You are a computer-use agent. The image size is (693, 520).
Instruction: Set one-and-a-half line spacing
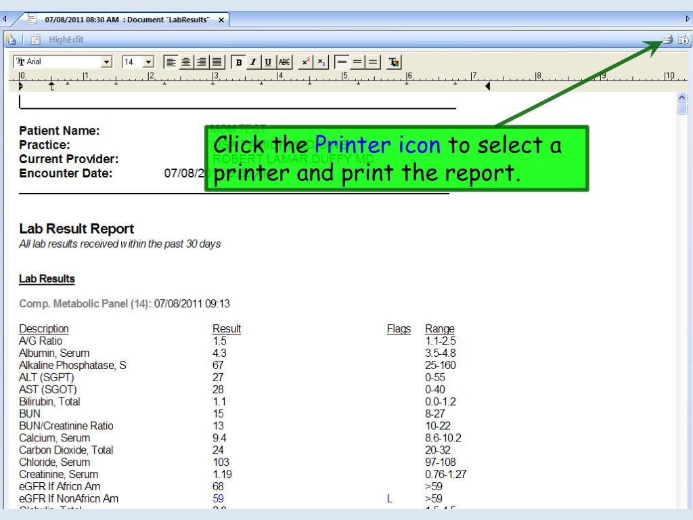(x=357, y=62)
